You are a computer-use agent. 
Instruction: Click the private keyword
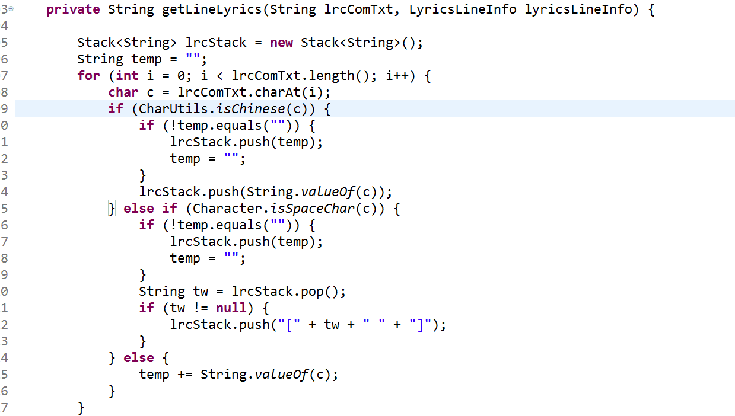(x=73, y=10)
